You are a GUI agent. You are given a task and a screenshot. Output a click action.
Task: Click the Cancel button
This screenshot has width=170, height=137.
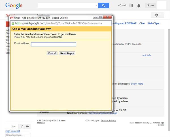tap(52, 53)
